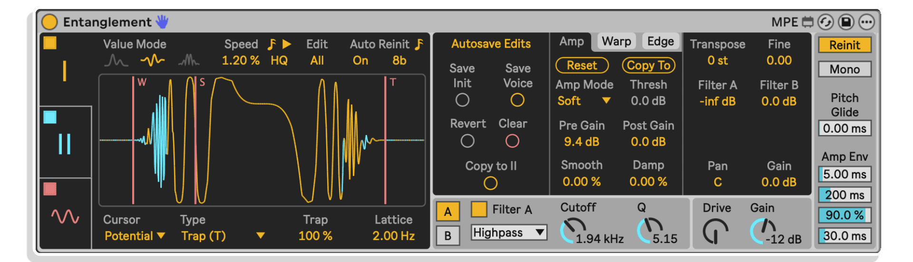
Task: Click the T marker line in waveform display
Action: 385,140
